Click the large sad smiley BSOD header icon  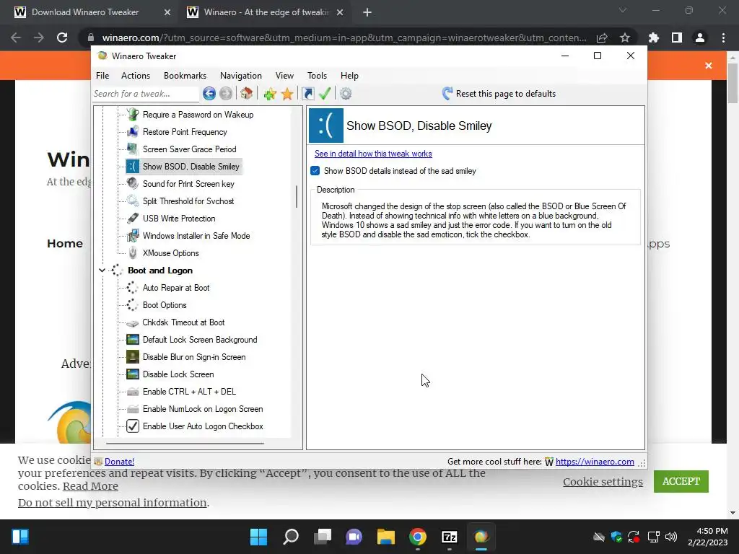[326, 126]
